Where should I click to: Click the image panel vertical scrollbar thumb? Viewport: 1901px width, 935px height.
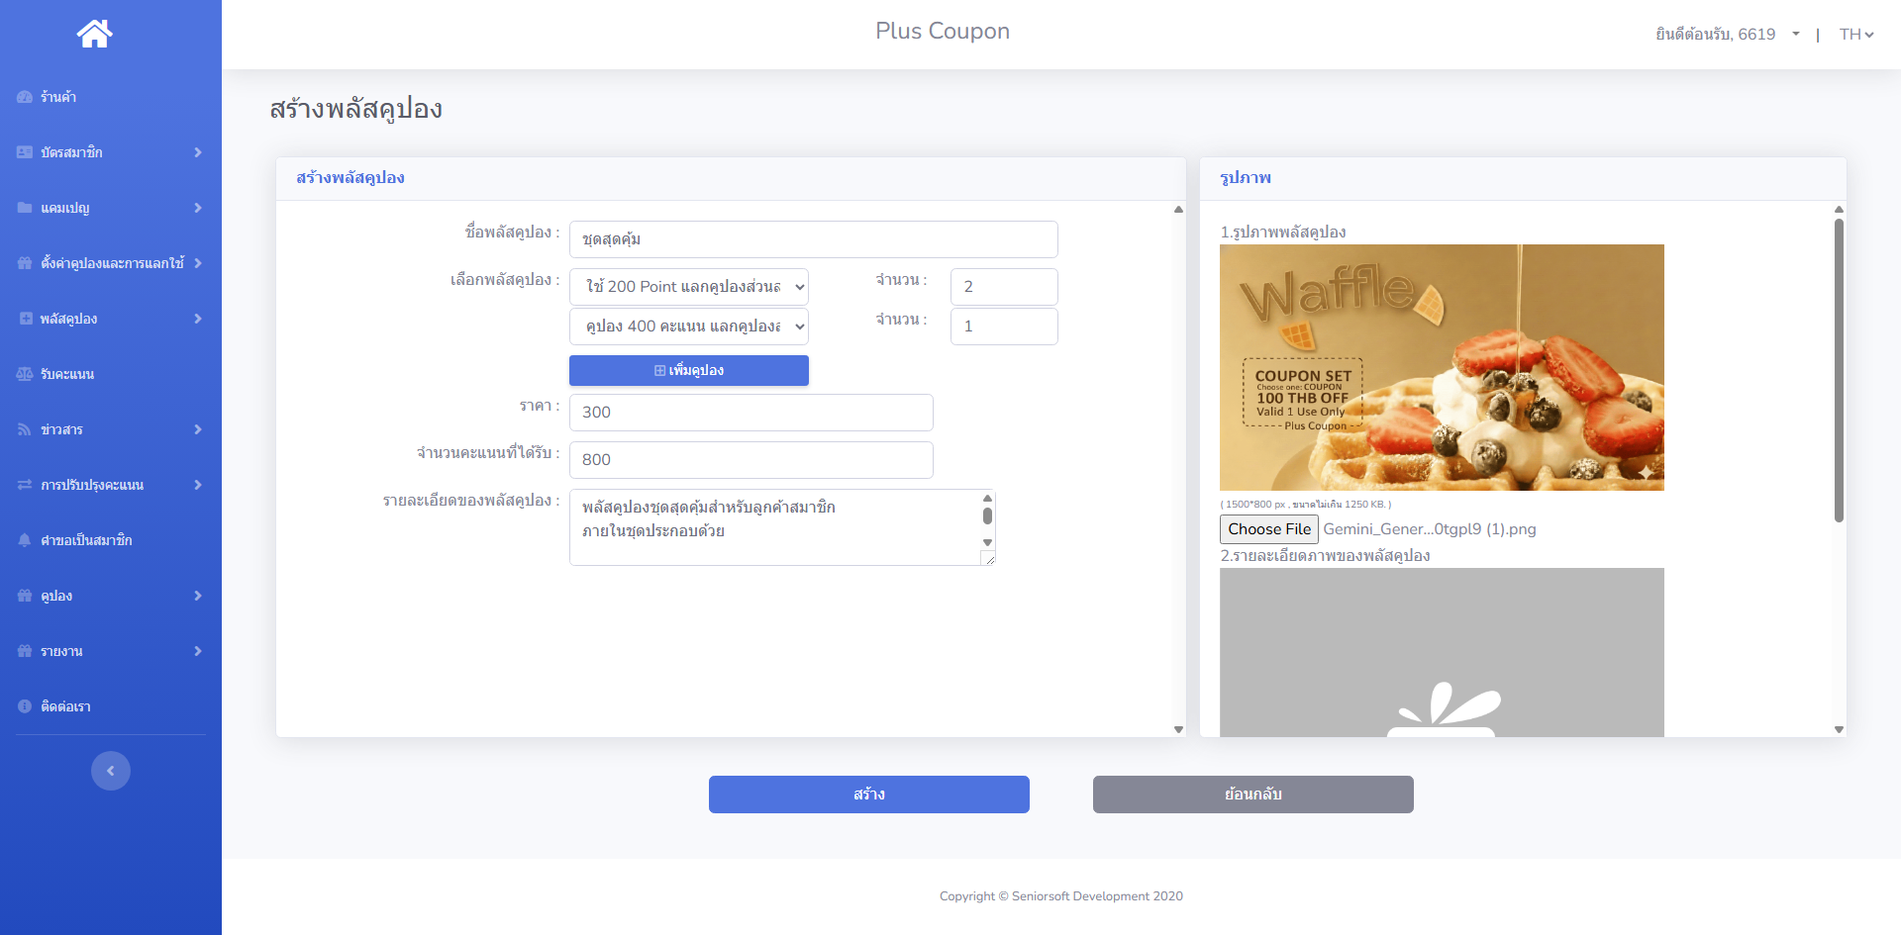[x=1839, y=370]
